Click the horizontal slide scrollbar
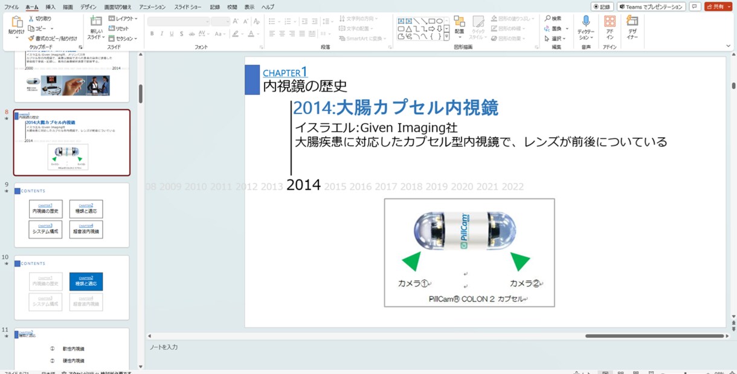Viewport: 737px width, 374px height. (x=654, y=336)
